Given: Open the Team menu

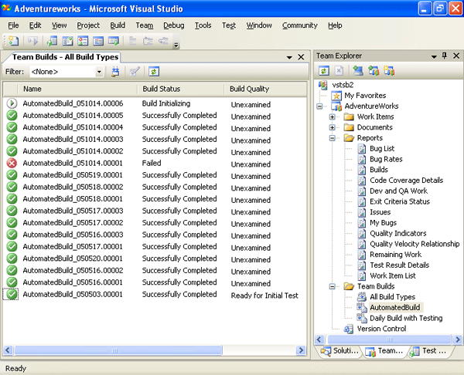Looking at the screenshot, I should click(x=145, y=25).
